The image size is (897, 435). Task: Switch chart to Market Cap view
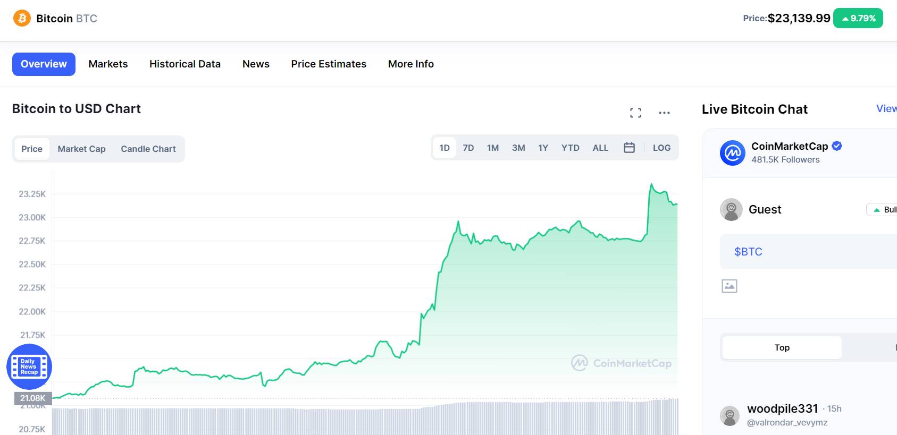(81, 149)
